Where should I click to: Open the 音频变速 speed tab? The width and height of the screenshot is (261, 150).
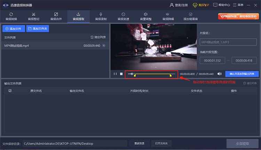[123, 16]
